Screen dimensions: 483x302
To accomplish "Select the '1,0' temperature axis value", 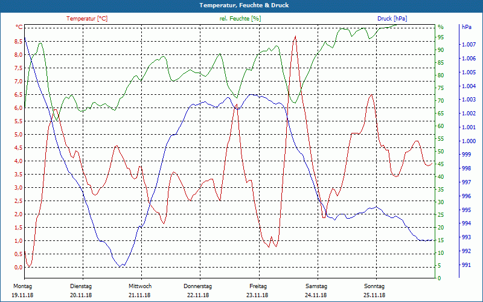I will tap(18, 240).
